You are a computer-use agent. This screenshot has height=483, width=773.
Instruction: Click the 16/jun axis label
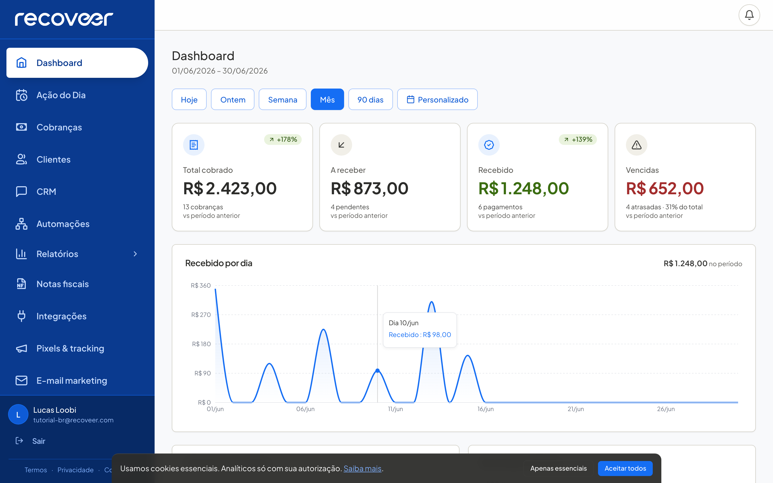coord(486,409)
